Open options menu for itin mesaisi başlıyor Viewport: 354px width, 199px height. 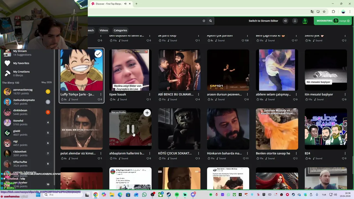tap(345, 95)
